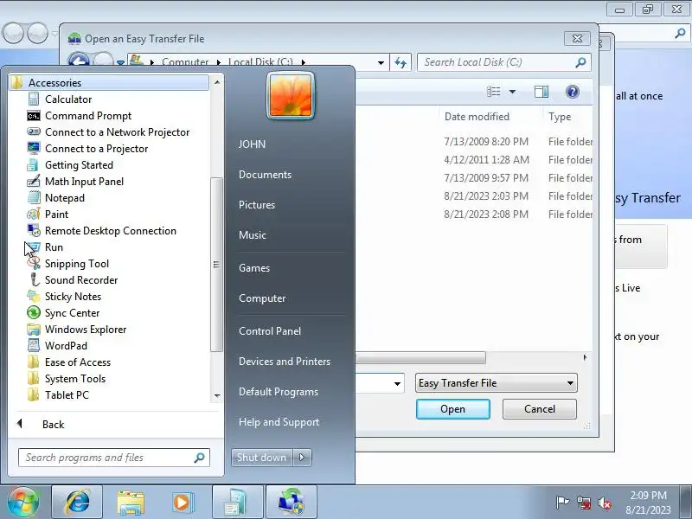
Task: Click the muted volume tray icon
Action: (x=605, y=503)
